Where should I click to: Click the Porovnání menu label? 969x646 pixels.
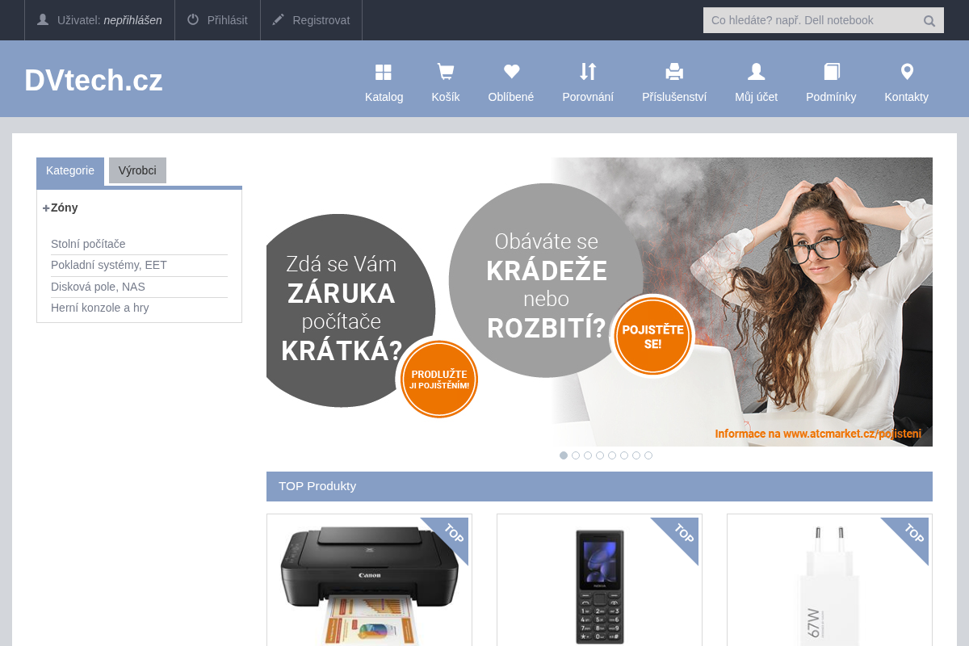pos(588,97)
